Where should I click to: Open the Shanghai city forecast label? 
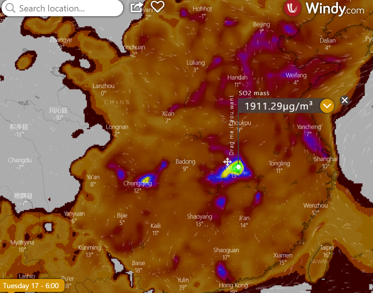point(325,159)
